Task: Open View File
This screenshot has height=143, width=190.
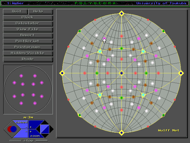Action: (28, 29)
